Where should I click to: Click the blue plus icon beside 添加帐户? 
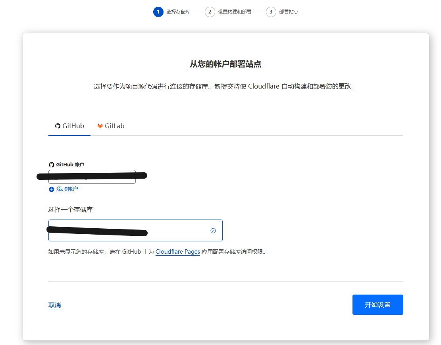pos(51,189)
